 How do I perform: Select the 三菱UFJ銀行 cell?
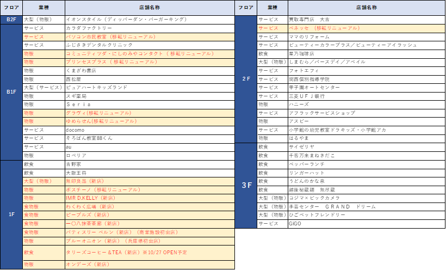click(367, 96)
